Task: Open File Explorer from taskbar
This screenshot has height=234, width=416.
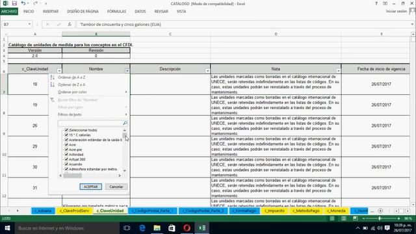Action: (x=157, y=228)
